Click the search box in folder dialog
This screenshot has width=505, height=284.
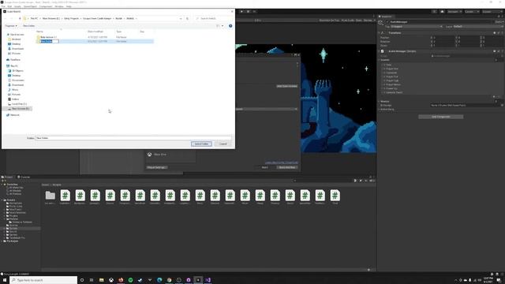click(x=213, y=18)
